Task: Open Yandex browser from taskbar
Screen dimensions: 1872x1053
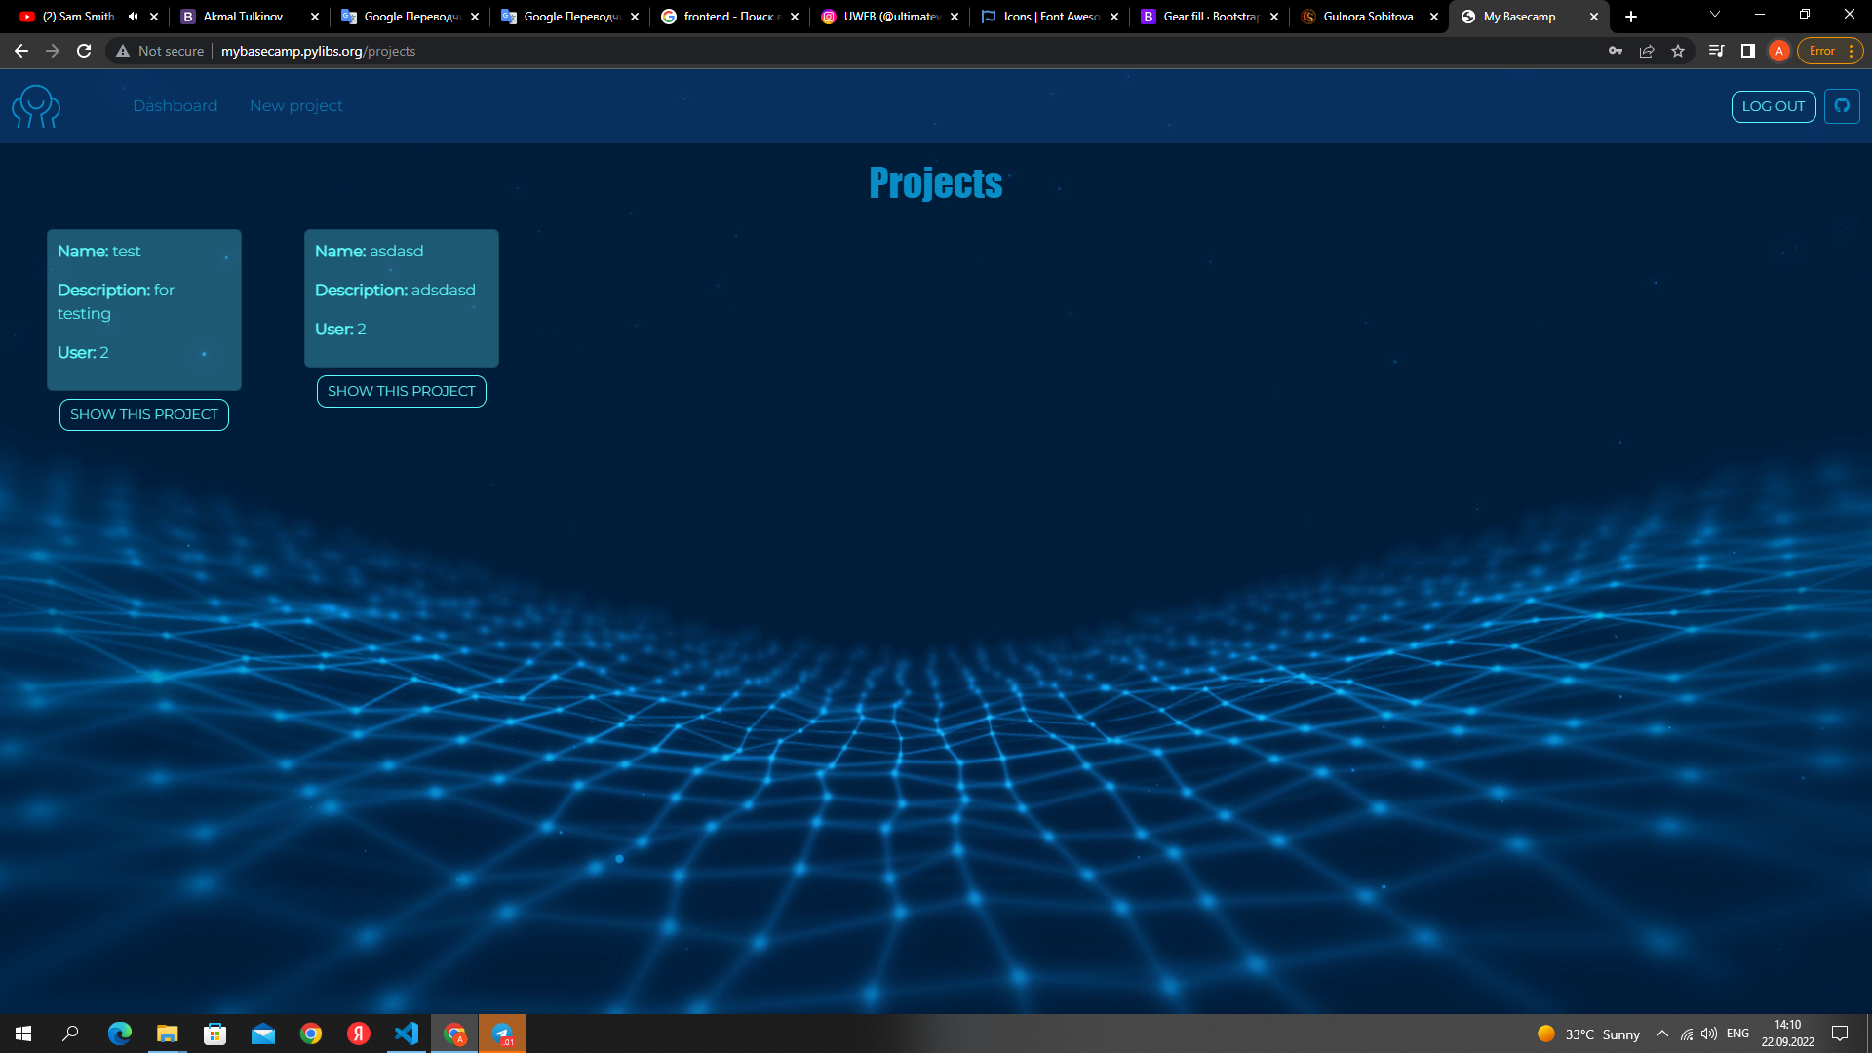Action: (x=358, y=1033)
